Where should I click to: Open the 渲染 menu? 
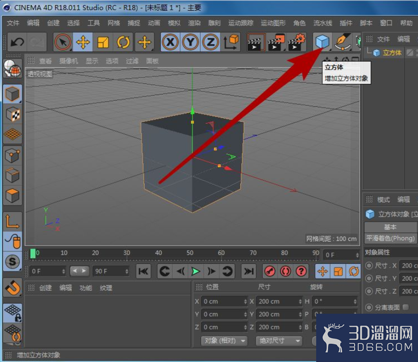tap(194, 23)
